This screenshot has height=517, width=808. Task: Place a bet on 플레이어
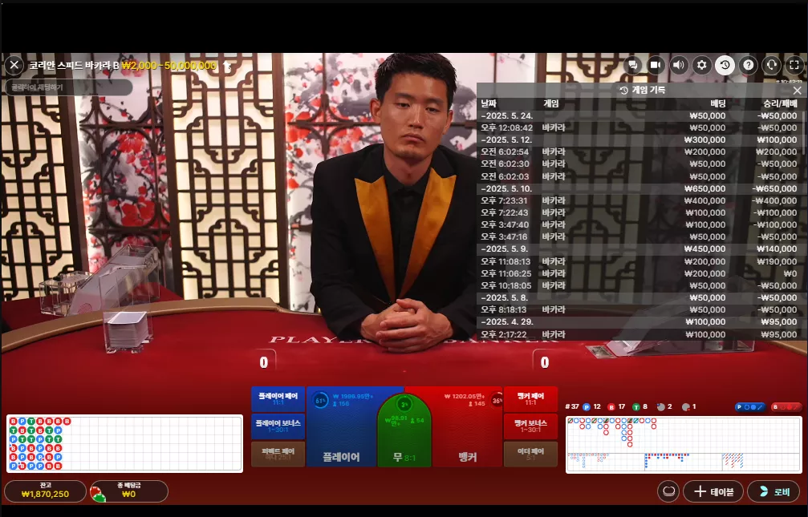point(341,438)
